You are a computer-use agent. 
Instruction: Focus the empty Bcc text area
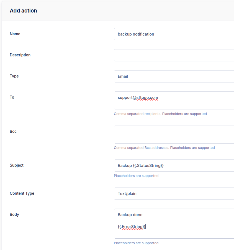coord(174,134)
